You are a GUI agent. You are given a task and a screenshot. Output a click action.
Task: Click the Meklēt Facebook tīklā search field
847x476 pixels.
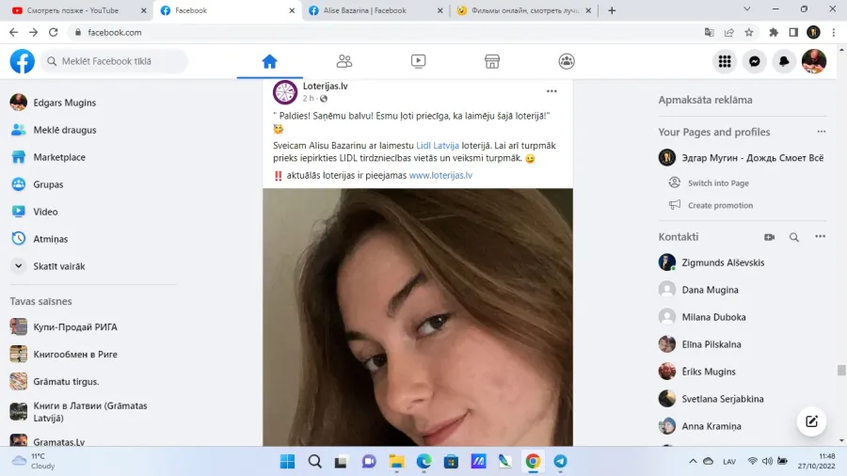click(115, 61)
